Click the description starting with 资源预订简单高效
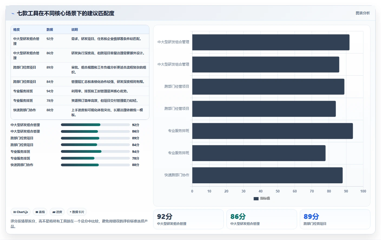 (105, 101)
